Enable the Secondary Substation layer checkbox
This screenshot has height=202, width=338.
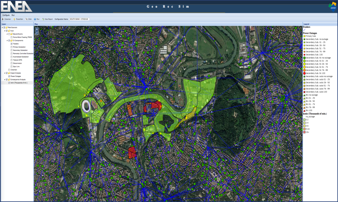[12, 50]
